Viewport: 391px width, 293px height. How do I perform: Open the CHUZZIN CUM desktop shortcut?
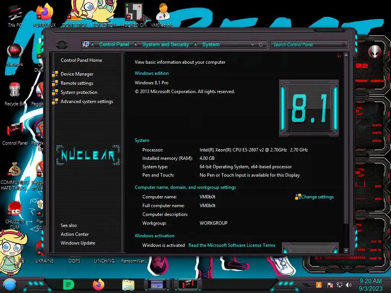pos(15,215)
